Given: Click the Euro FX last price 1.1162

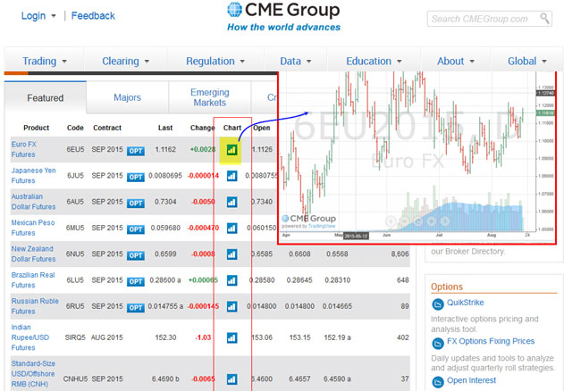Looking at the screenshot, I should click(165, 149).
